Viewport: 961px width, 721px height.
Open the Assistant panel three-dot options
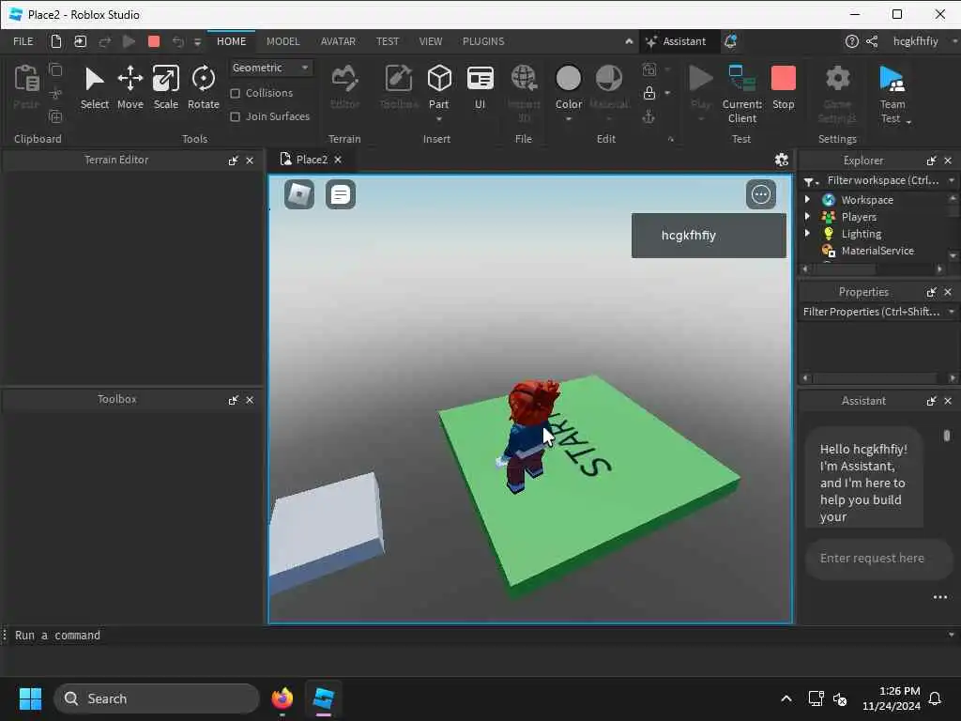(939, 597)
